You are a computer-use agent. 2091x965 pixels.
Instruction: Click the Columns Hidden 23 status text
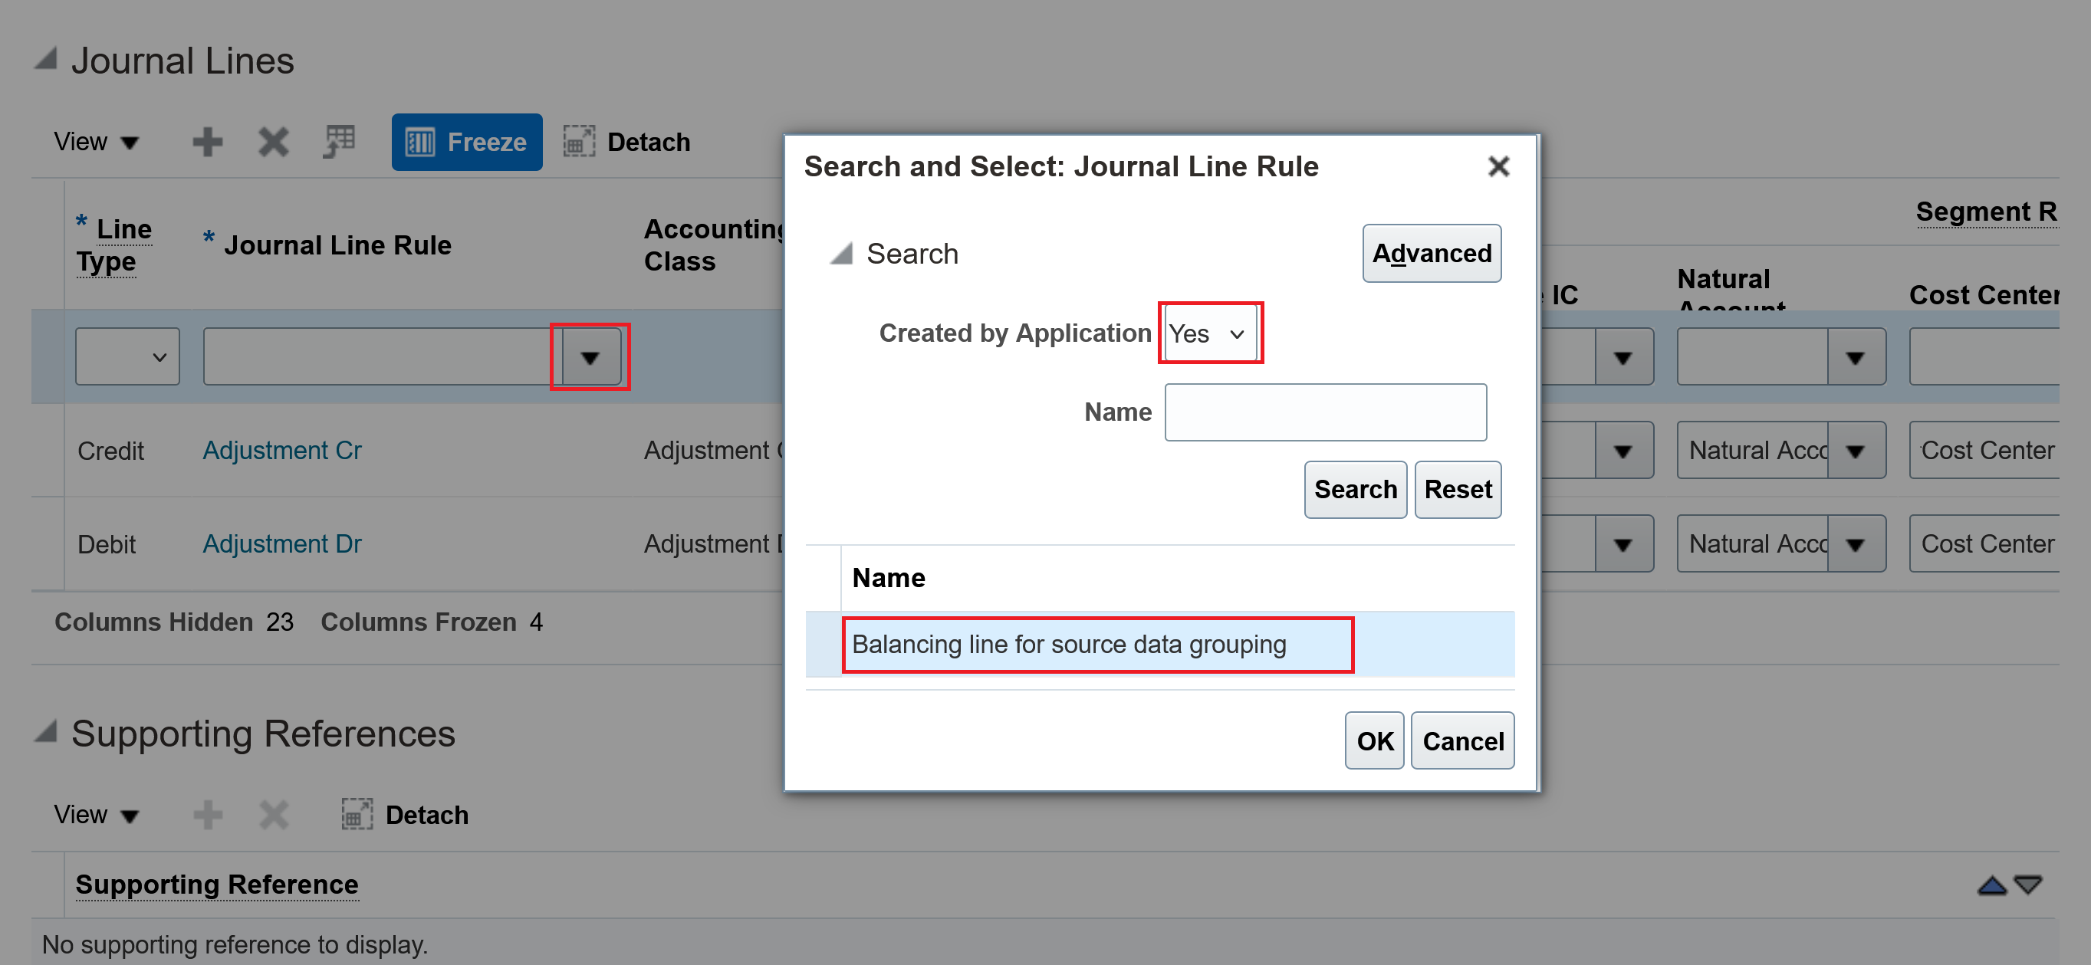pyautogui.click(x=174, y=622)
